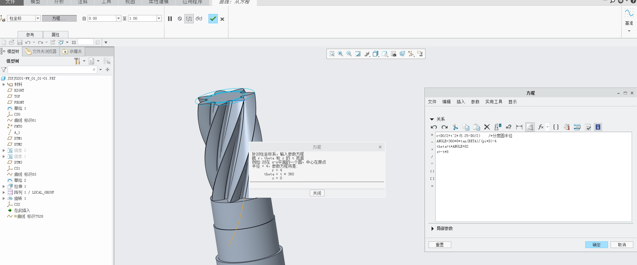
Task: Expand the 局部参数 section
Action: [432, 228]
